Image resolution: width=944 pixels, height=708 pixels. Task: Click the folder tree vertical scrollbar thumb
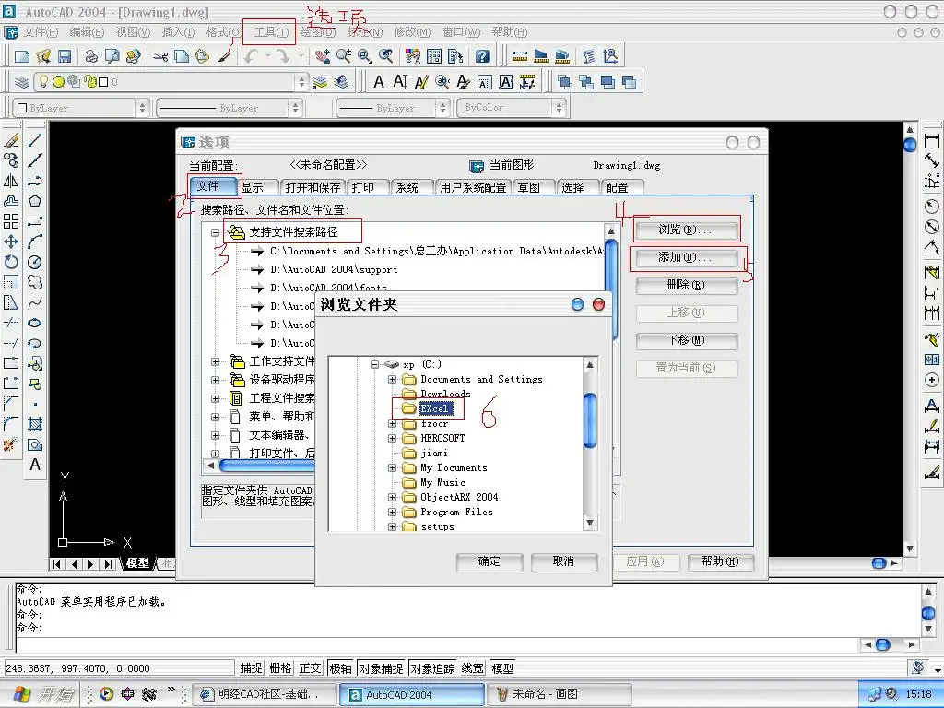590,420
